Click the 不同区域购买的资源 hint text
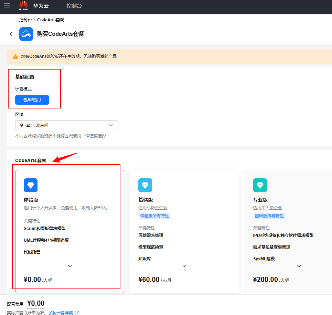The height and width of the screenshot is (315, 332). pos(61,136)
